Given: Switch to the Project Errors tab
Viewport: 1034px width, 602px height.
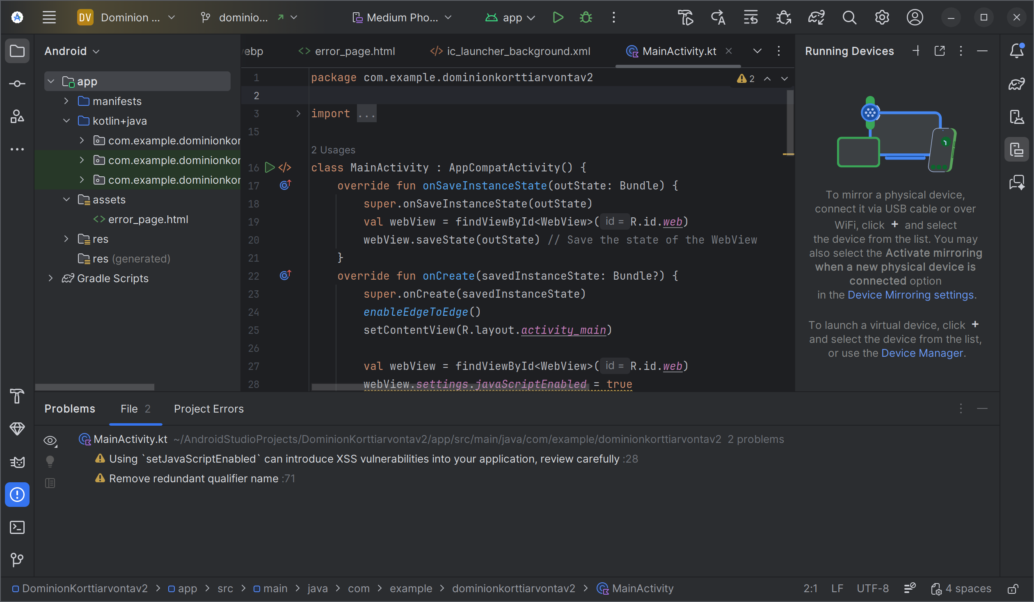Looking at the screenshot, I should (x=208, y=408).
